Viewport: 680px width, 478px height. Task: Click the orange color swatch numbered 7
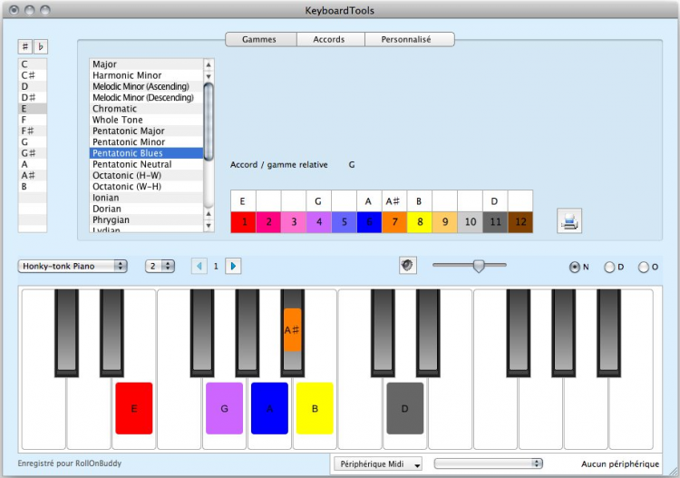tap(394, 220)
